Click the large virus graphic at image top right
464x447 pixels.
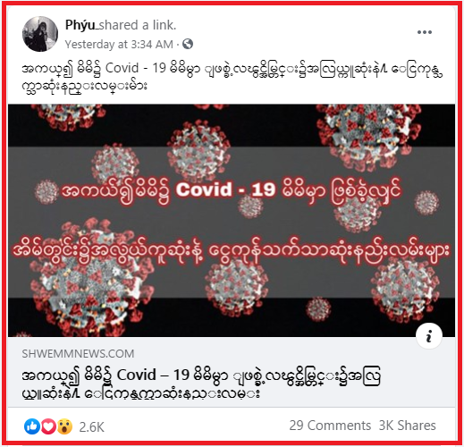pos(370,134)
